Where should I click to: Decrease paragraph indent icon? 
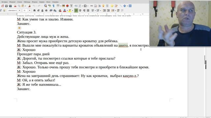coord(108,10)
